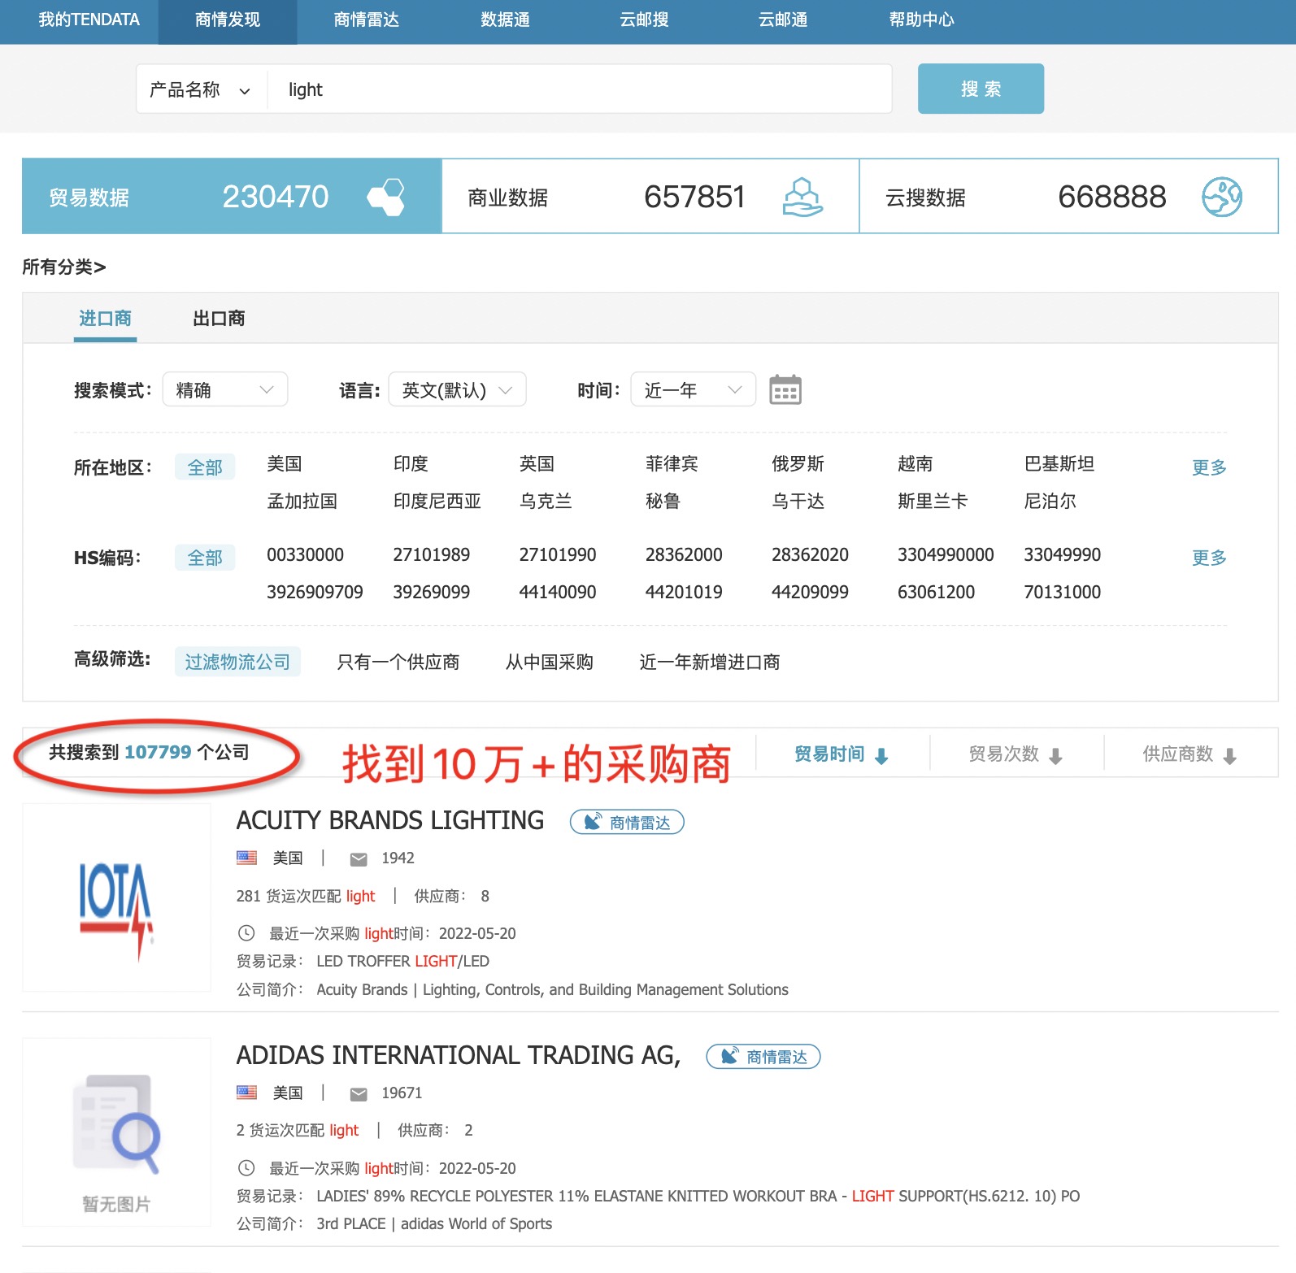Switch to the 出口商 tab
Image resolution: width=1296 pixels, height=1273 pixels.
(219, 318)
